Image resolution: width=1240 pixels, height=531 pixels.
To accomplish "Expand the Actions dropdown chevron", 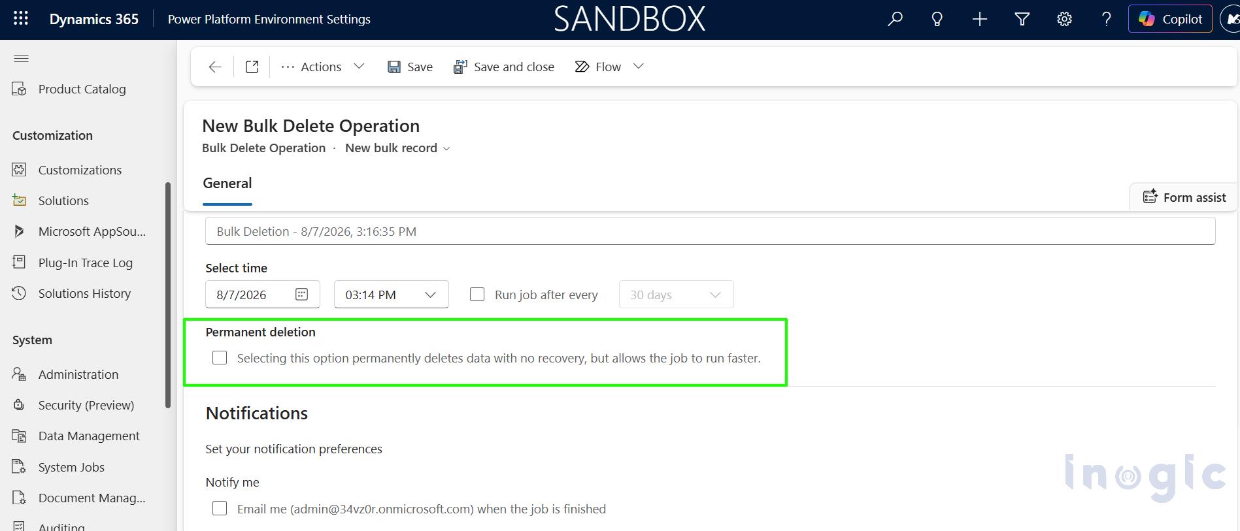I will coord(359,67).
